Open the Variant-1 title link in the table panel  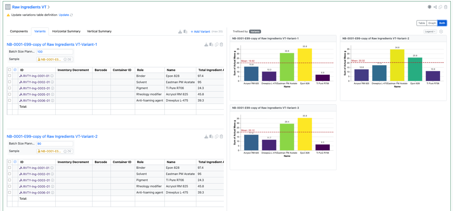click(52, 44)
